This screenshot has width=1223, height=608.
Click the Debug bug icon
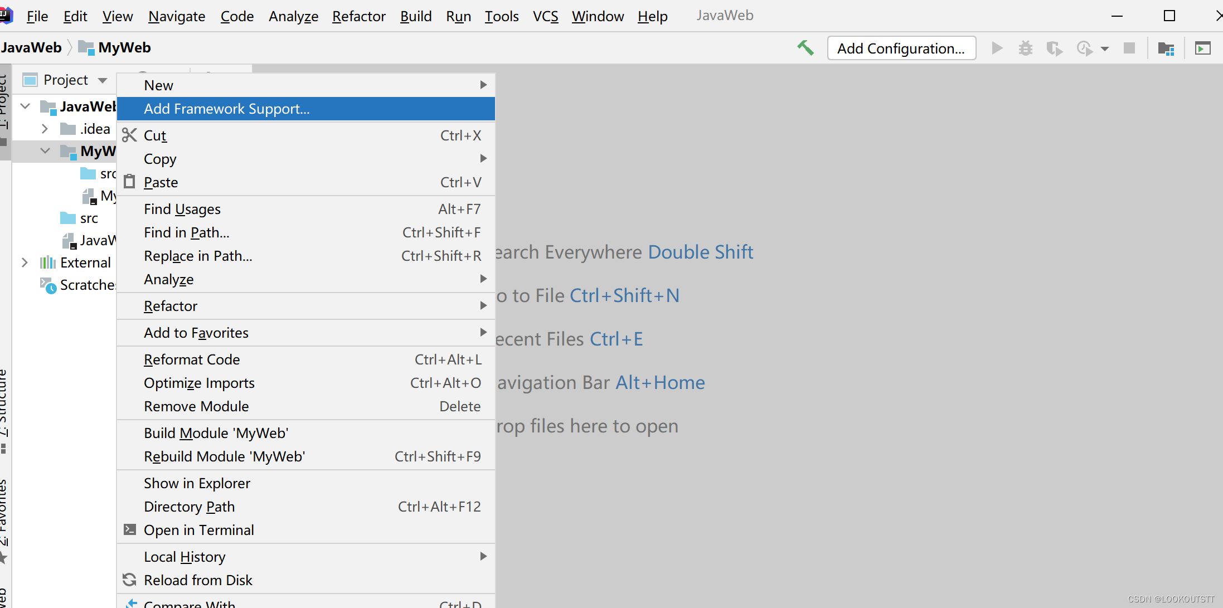pyautogui.click(x=1025, y=48)
